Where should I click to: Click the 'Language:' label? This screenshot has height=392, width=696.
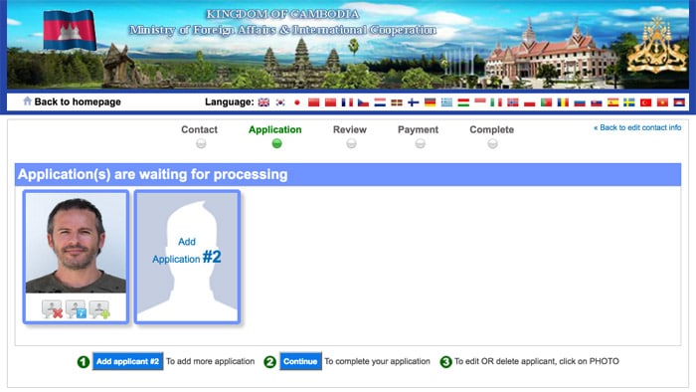(x=230, y=102)
